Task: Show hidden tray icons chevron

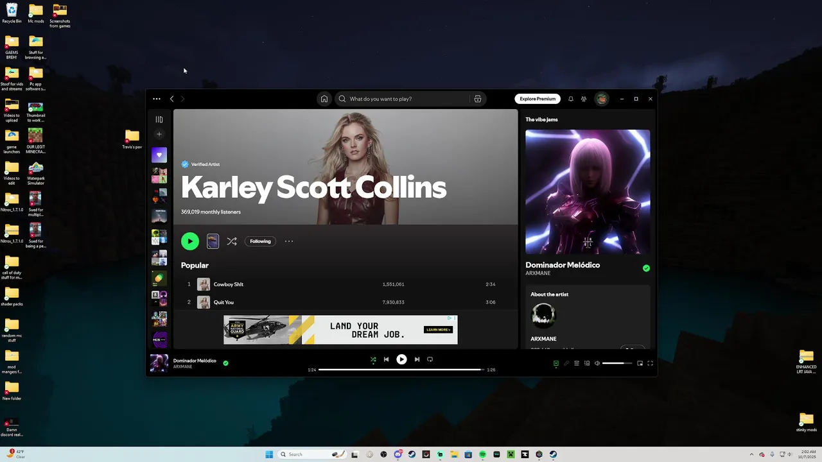Action: click(x=753, y=454)
